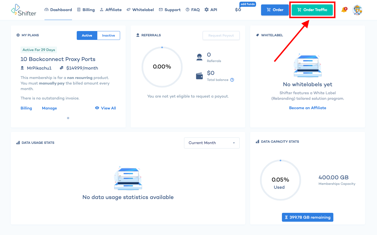Viewport: 377px width, 235px height.
Task: Click the eye icon beside View All
Action: pos(97,108)
